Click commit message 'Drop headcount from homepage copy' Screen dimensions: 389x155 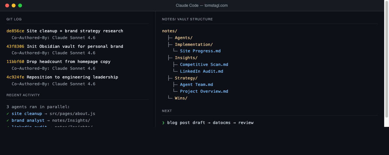(69, 62)
